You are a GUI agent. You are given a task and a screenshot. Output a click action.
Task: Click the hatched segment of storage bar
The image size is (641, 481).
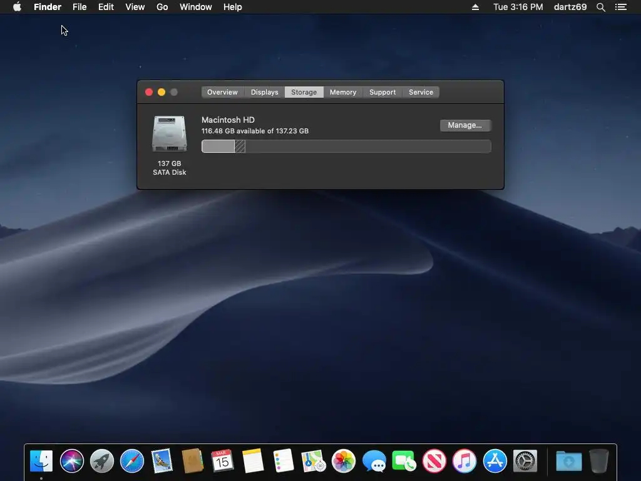coord(240,147)
